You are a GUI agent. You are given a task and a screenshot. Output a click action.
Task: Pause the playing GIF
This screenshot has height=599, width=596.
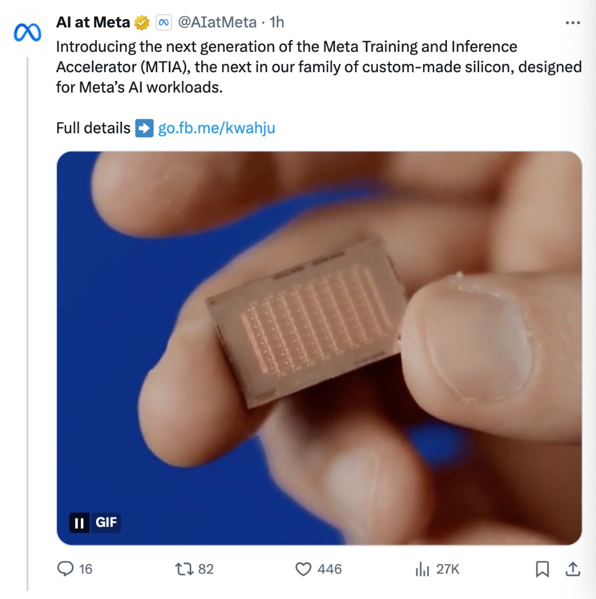point(79,523)
